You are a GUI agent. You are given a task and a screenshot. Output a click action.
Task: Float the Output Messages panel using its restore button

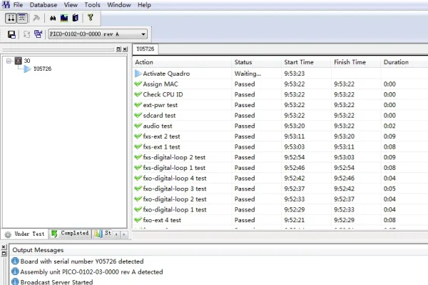point(4,254)
